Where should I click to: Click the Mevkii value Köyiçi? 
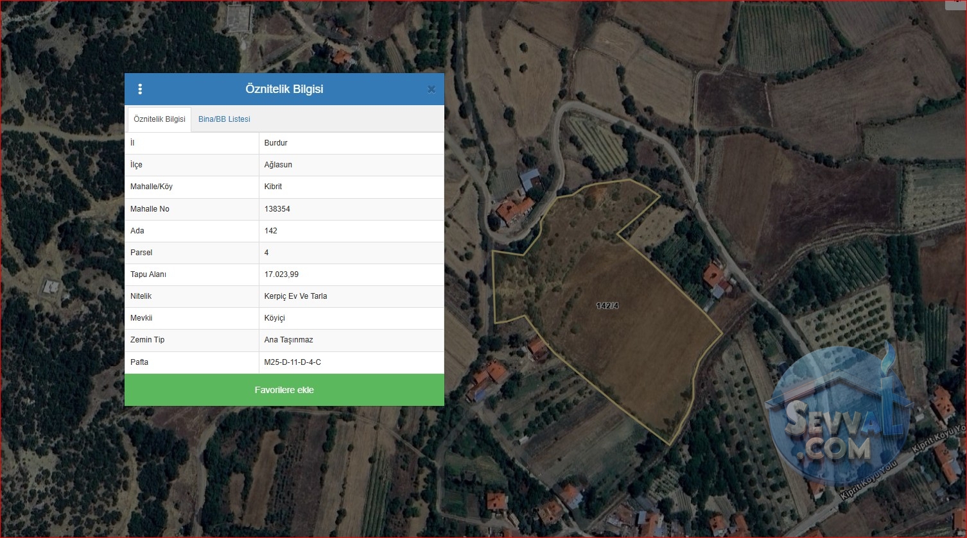coord(275,318)
